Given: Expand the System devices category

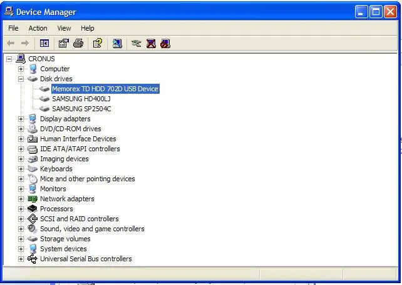Looking at the screenshot, I should (21, 249).
